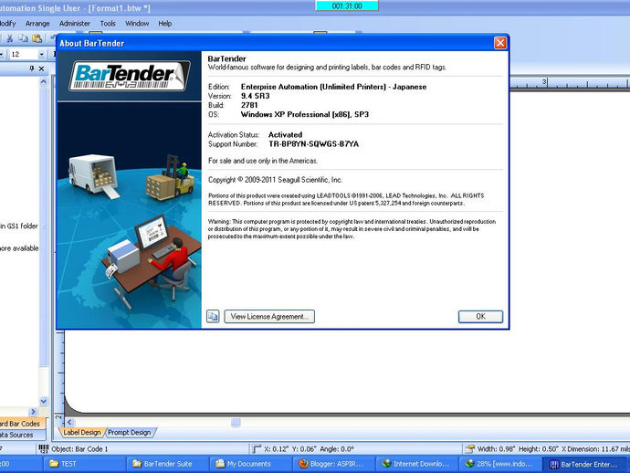This screenshot has height=473, width=630.
Task: Click the Activated status text
Action: coord(285,134)
